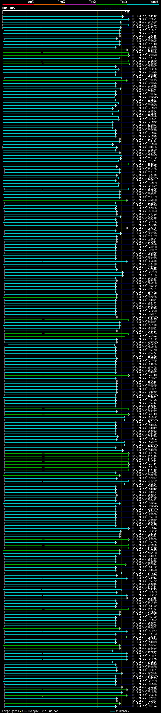
Task: Open hit UniRef100_Q2PYS1
Action: point(144,33)
